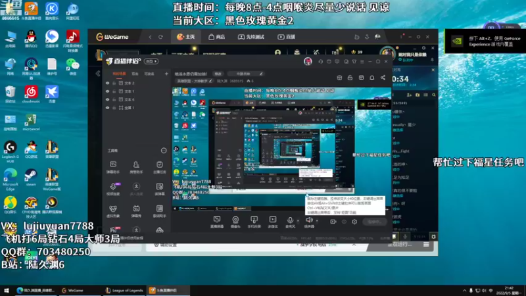Toggle visibility of 文本 6 source

107,100
